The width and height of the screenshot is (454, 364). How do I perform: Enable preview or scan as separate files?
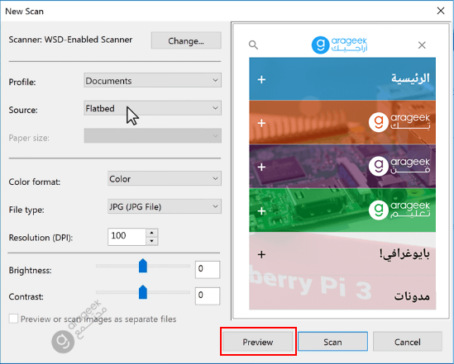(x=13, y=319)
